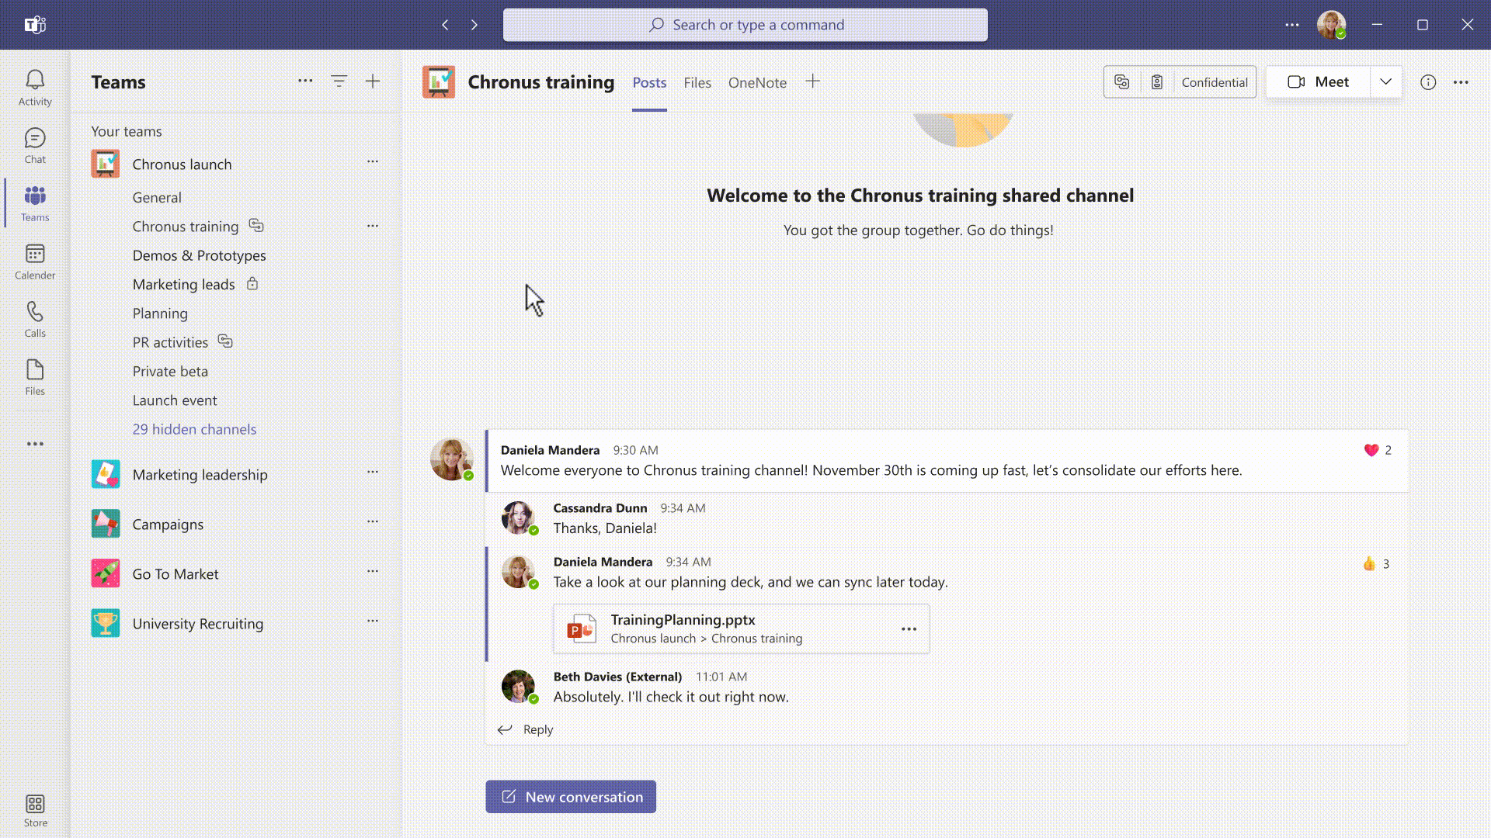The image size is (1491, 838).
Task: Open the Activity bell icon
Action: (35, 87)
